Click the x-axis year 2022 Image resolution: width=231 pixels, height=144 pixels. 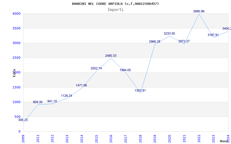199,139
